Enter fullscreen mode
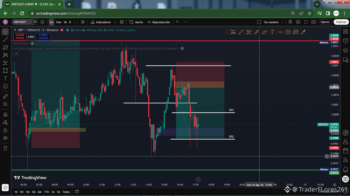This screenshot has height=196, width=350. pos(306,22)
